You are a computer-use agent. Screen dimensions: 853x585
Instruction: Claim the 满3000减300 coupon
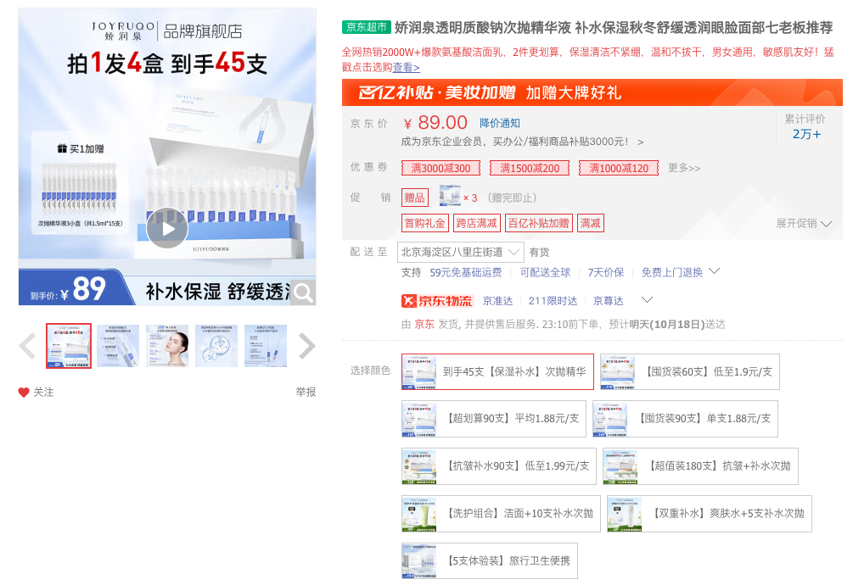pyautogui.click(x=441, y=168)
